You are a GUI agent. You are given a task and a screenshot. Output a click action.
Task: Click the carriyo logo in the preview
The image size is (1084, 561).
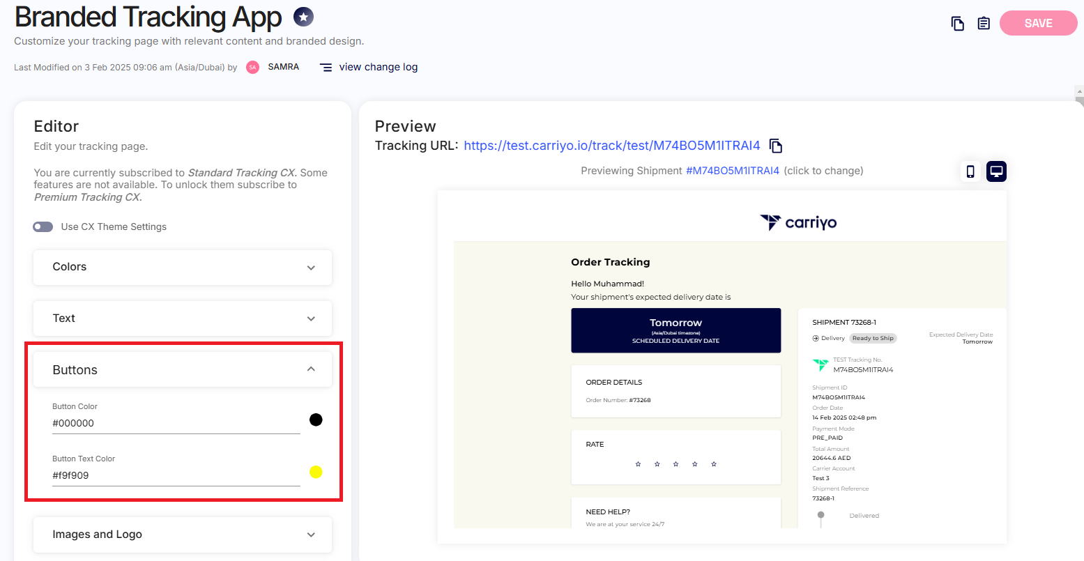798,223
